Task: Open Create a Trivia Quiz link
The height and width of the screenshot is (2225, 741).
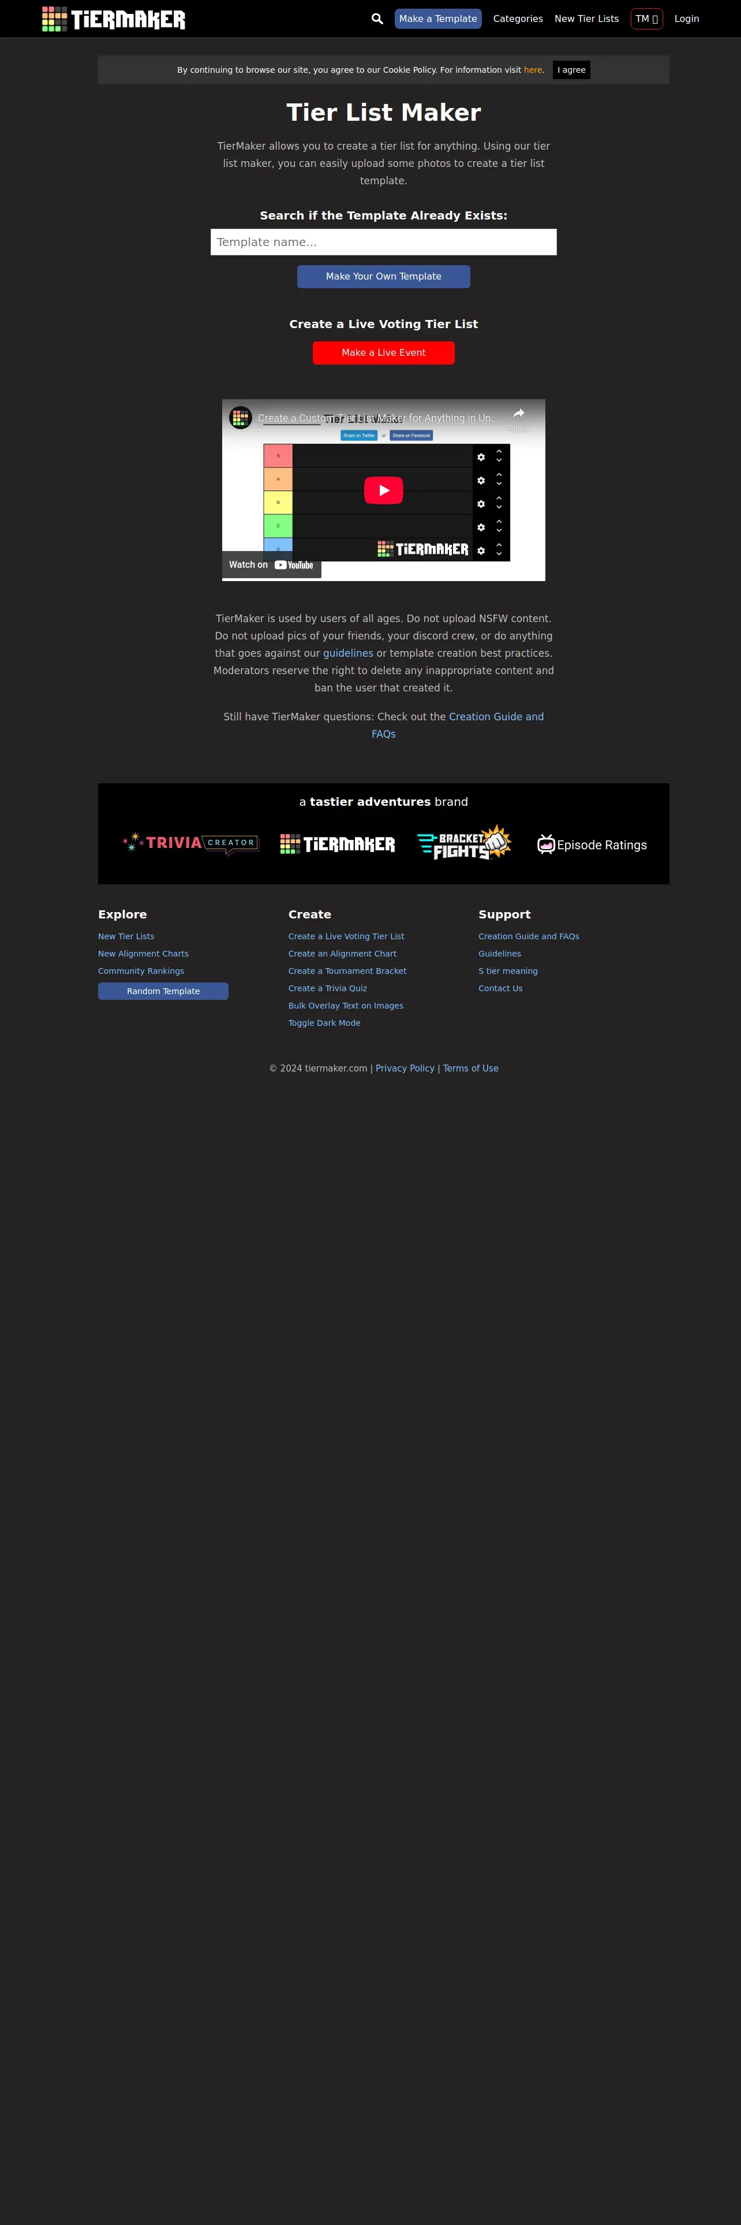Action: 328,988
